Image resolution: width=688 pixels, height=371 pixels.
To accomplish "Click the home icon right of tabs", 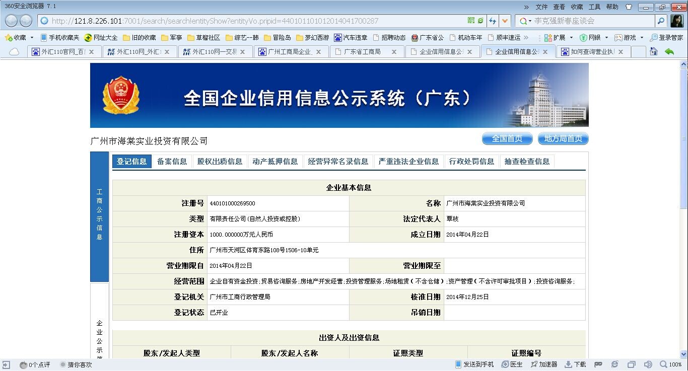I will (x=654, y=51).
